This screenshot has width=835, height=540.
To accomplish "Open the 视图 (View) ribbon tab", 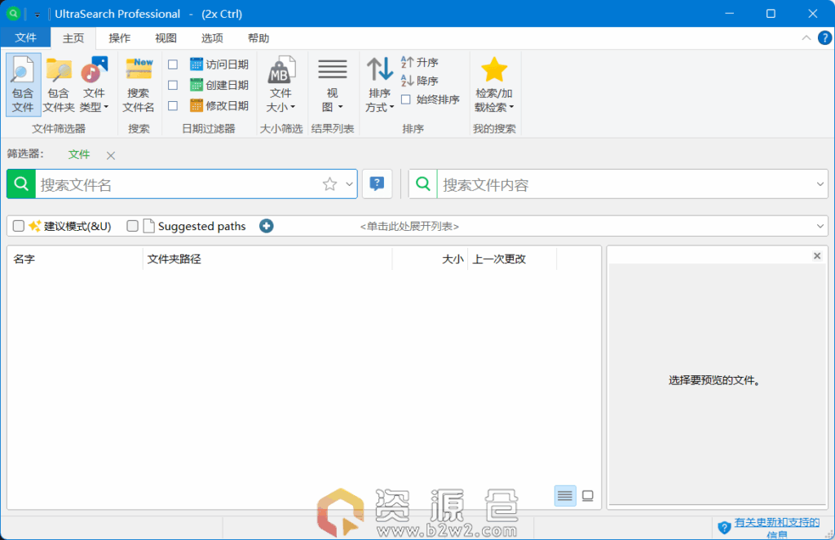I will (x=166, y=38).
